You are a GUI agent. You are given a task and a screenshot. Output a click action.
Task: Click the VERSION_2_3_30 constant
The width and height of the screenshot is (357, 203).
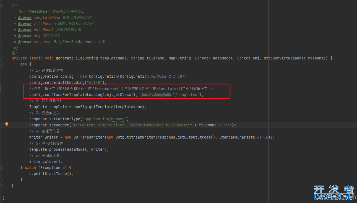(x=166, y=76)
